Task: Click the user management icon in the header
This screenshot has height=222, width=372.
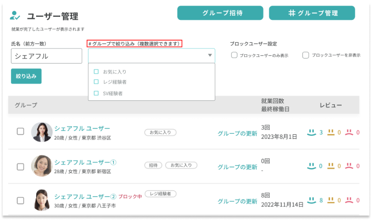Action: (x=16, y=16)
